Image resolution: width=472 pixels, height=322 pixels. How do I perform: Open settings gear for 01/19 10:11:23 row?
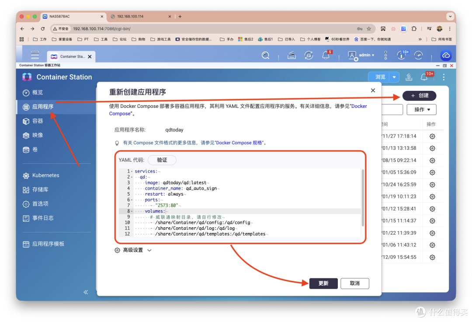432,197
